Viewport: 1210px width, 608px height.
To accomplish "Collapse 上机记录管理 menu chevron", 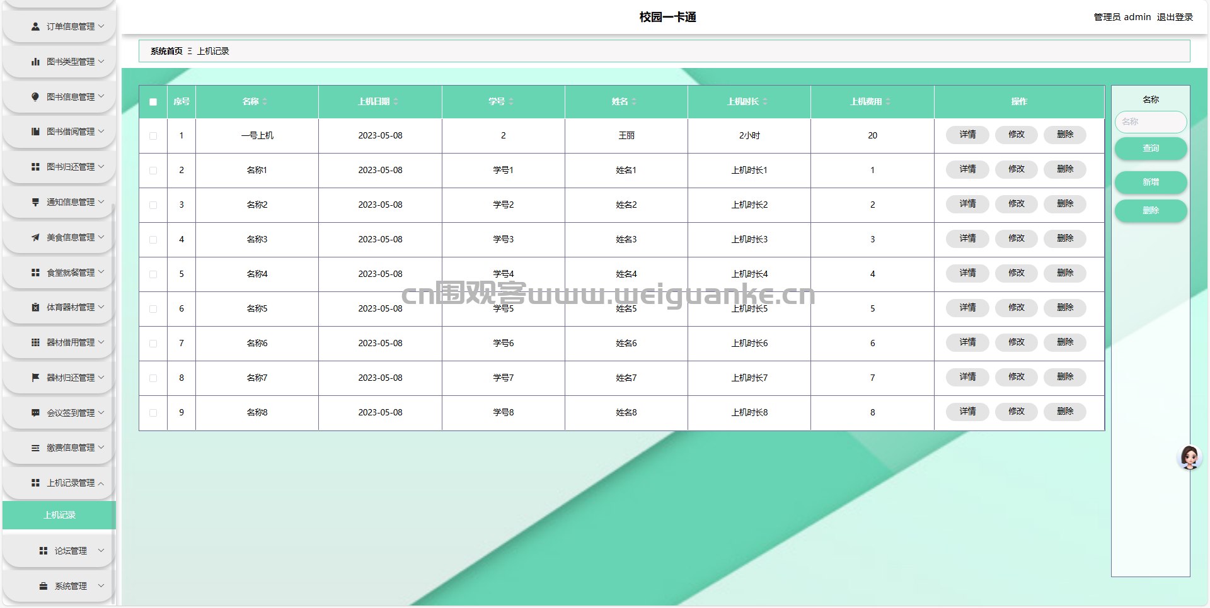I will pyautogui.click(x=101, y=483).
